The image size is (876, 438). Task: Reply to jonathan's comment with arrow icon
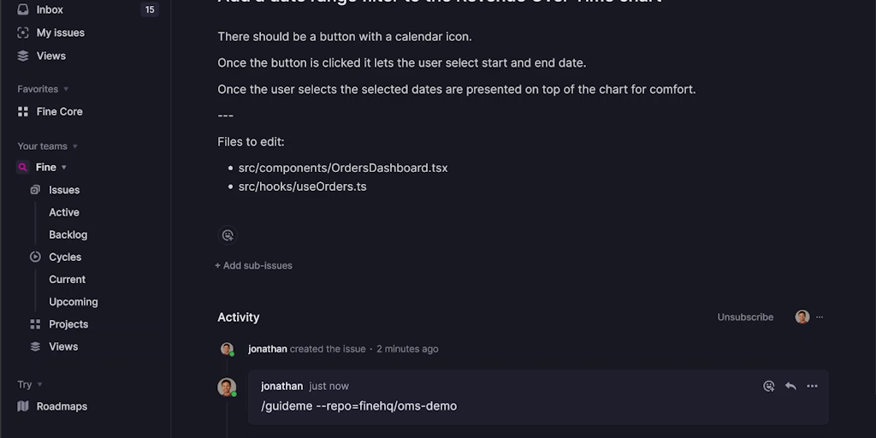tap(790, 386)
